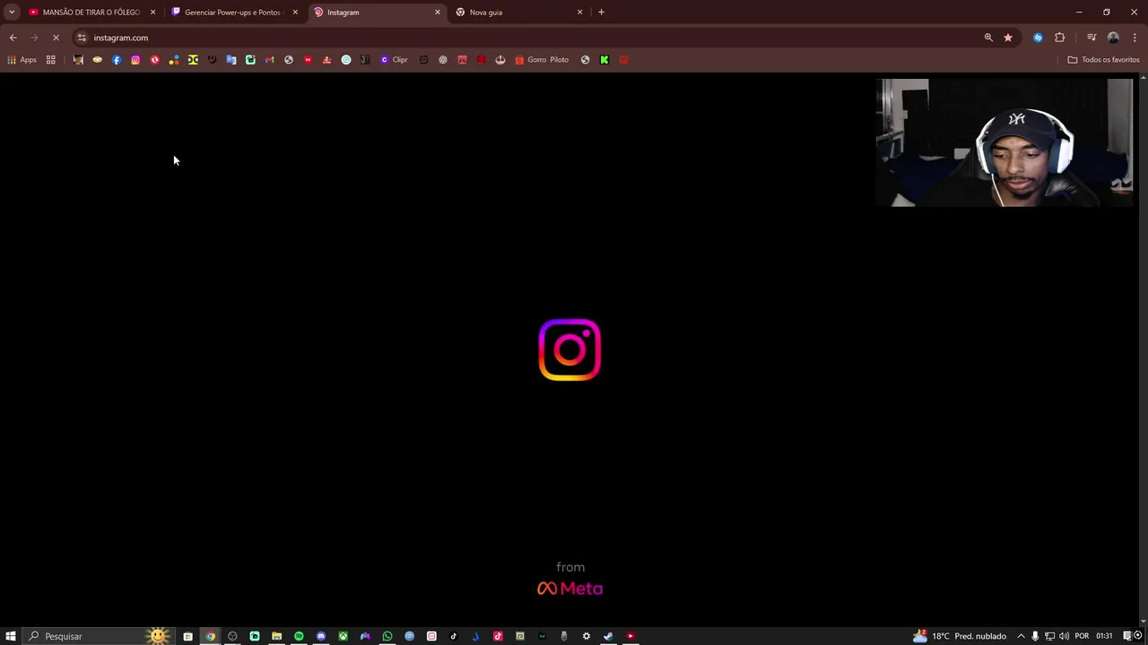Open the Chrome three-dot menu
This screenshot has width=1148, height=645.
(x=1135, y=38)
